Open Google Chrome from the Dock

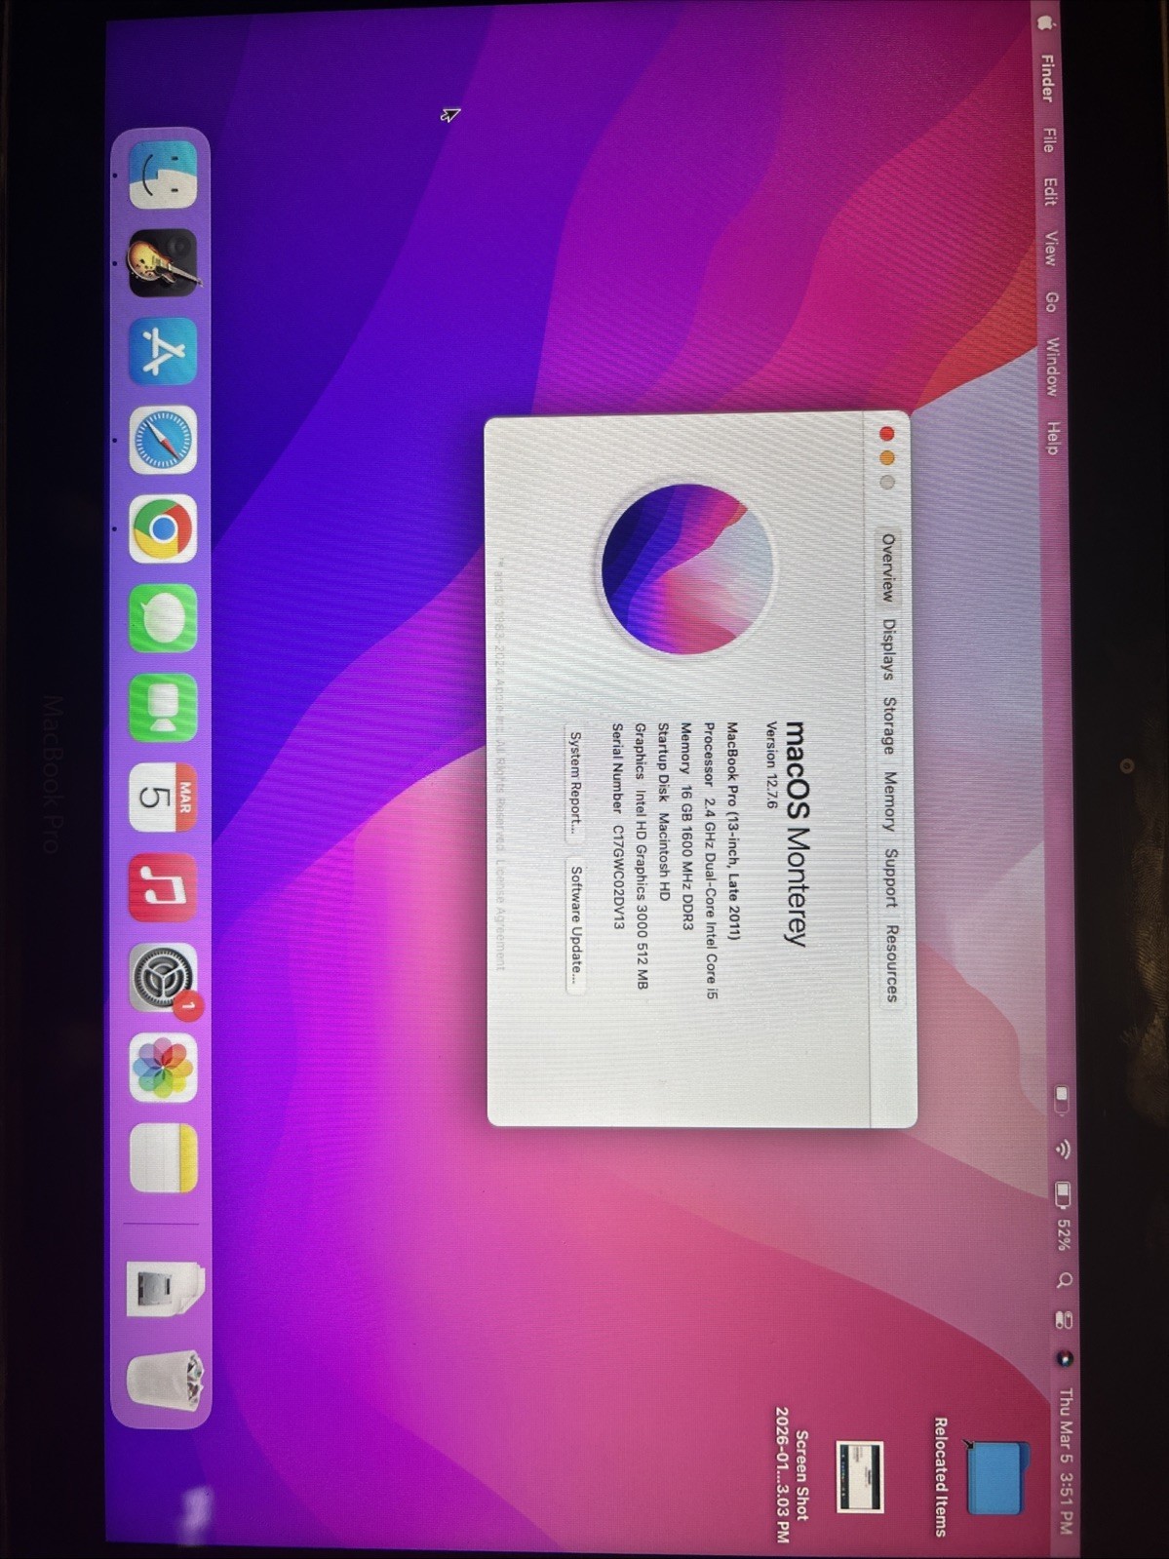(x=163, y=528)
